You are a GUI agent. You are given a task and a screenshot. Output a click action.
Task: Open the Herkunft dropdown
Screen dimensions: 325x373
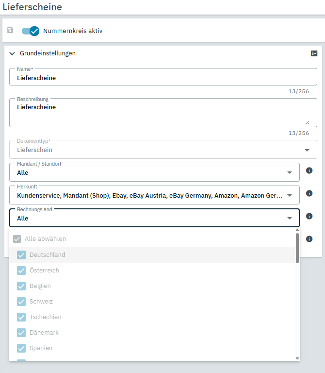pyautogui.click(x=290, y=195)
